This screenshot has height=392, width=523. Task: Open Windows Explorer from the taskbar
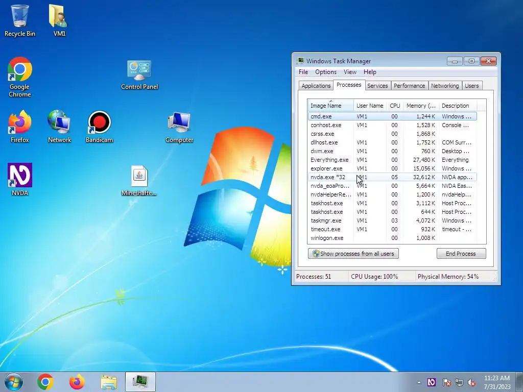109,382
